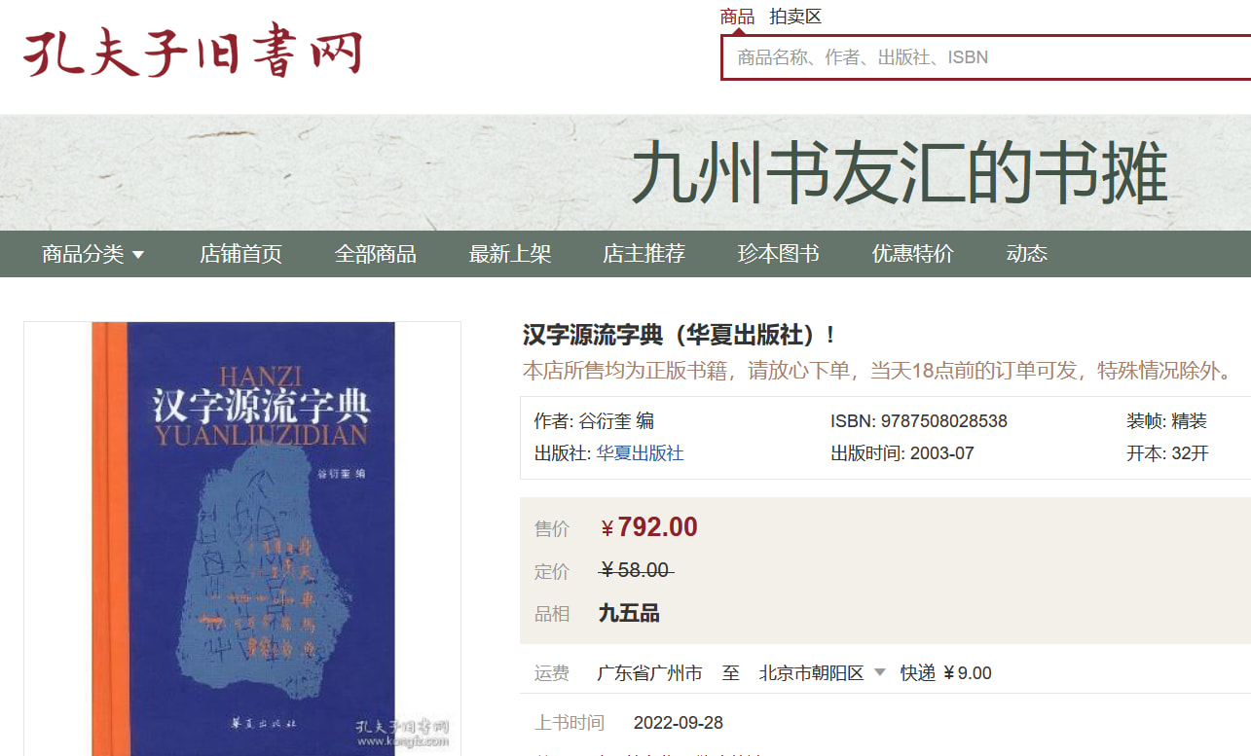Click the origin 广东省广州市 shipping text
Viewport: 1251px width, 756px height.
[649, 673]
